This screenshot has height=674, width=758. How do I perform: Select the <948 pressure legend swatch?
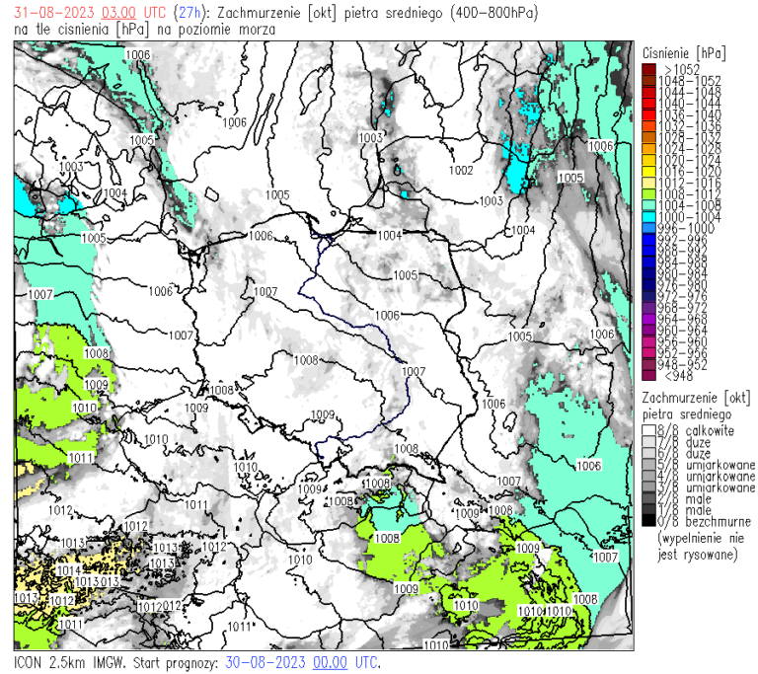(x=648, y=375)
